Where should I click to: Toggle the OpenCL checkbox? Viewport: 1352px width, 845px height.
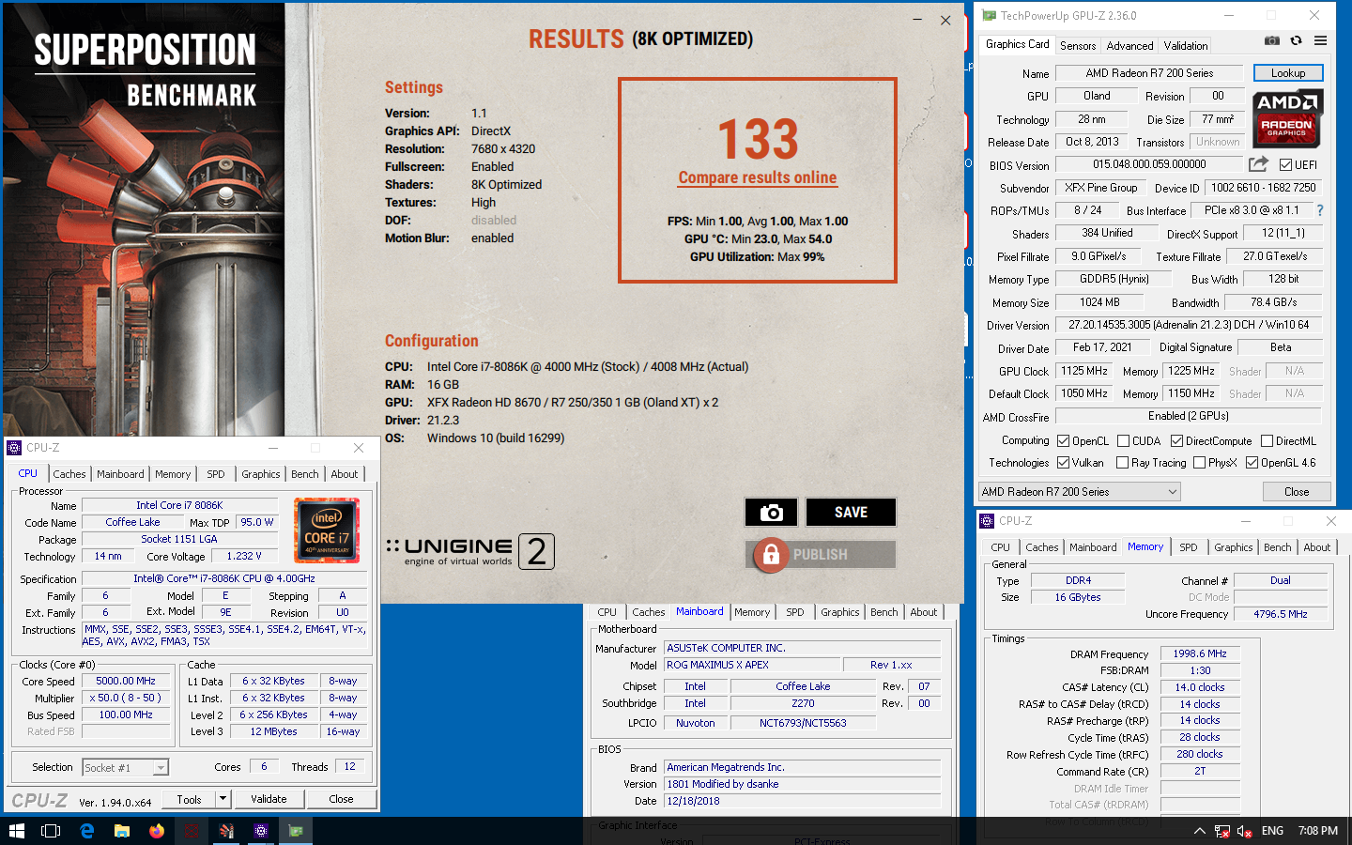pos(1063,440)
